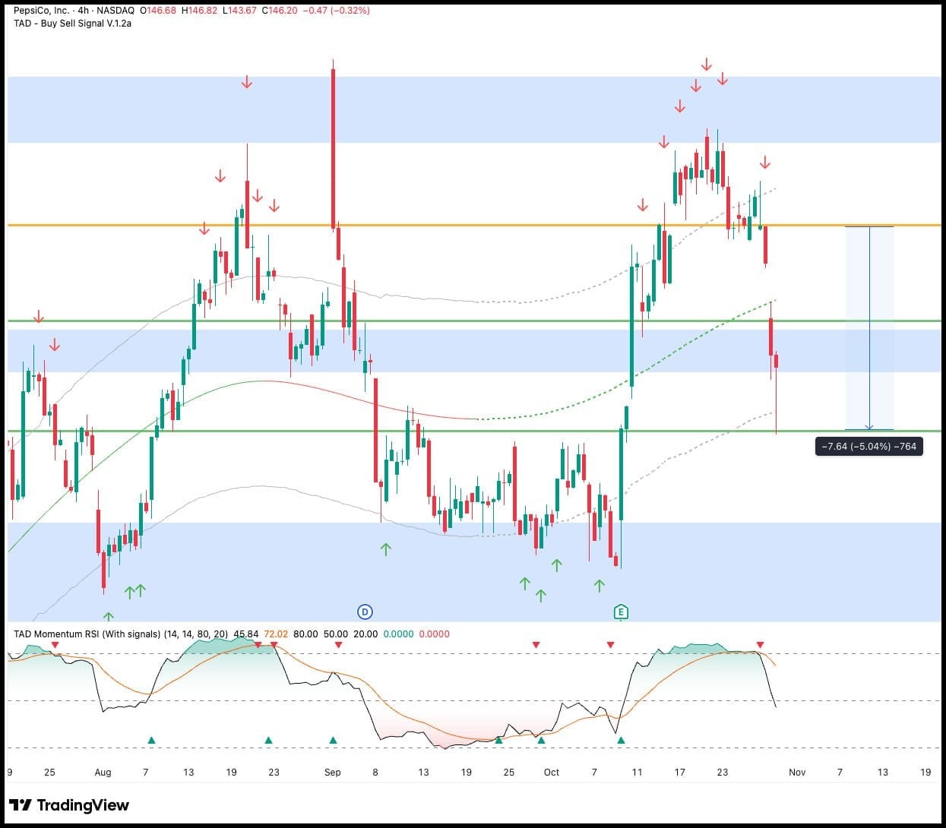Click the "Sep" label on time axis
946x828 pixels.
pos(332,772)
